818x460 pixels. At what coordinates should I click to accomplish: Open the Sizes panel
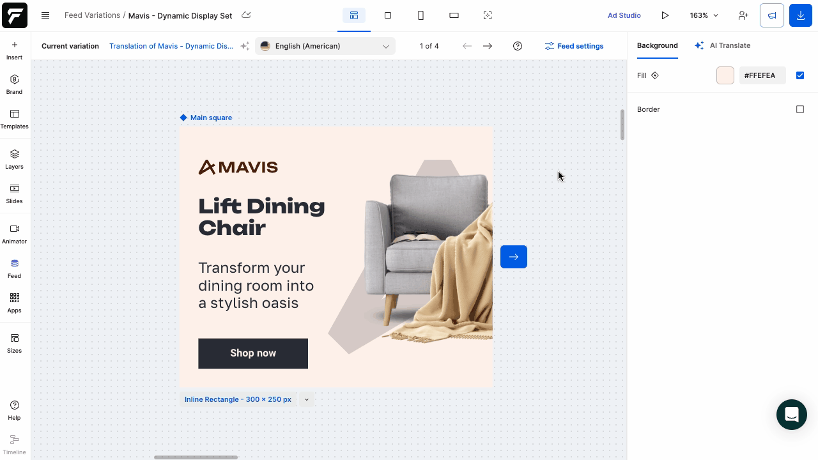click(x=14, y=343)
